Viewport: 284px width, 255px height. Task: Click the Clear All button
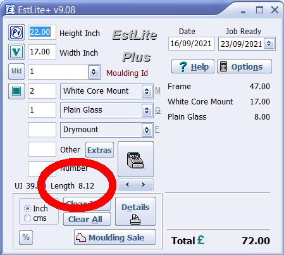(x=87, y=219)
